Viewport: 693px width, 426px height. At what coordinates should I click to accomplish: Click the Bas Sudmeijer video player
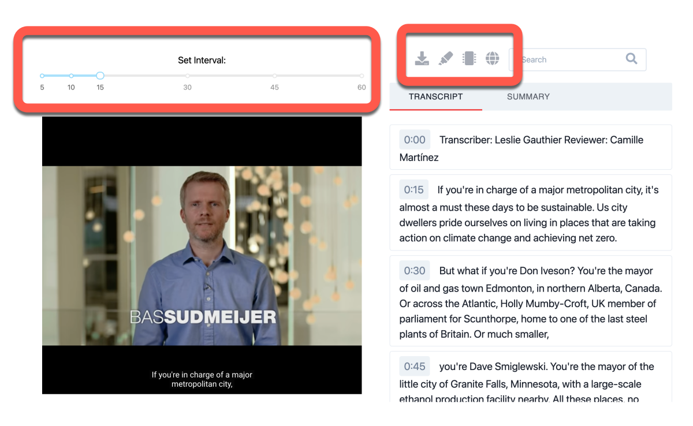(202, 256)
